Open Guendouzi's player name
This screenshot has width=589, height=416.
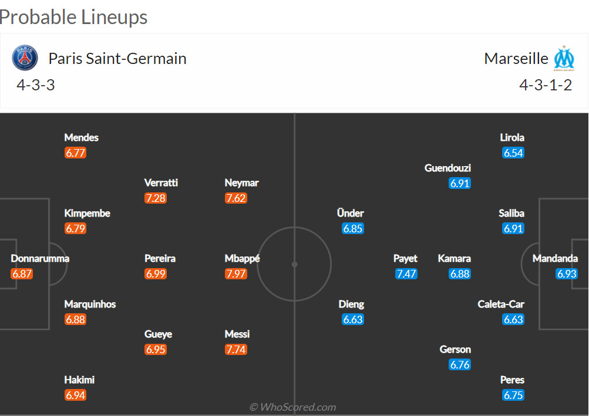(x=447, y=168)
